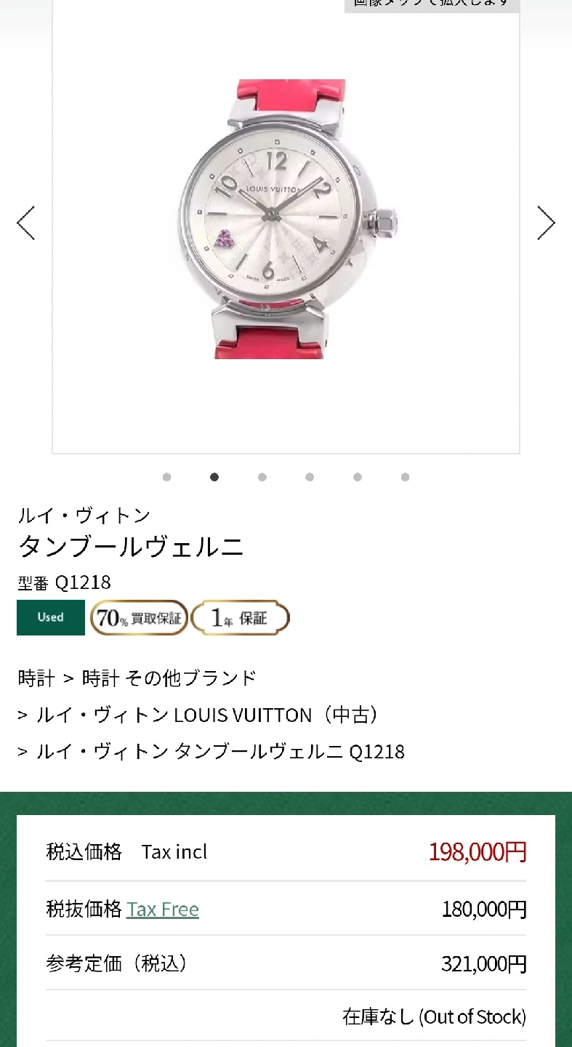Select first carousel dot indicator
The image size is (572, 1047).
167,477
